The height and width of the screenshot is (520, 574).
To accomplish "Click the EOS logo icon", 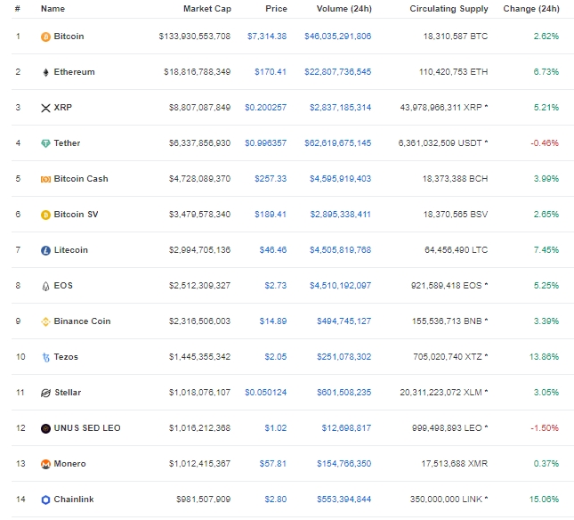I will 45,286.
